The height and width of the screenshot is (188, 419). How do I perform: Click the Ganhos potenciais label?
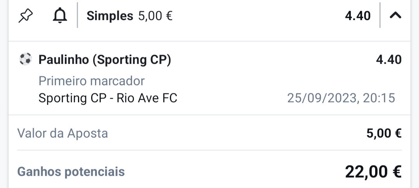71,172
